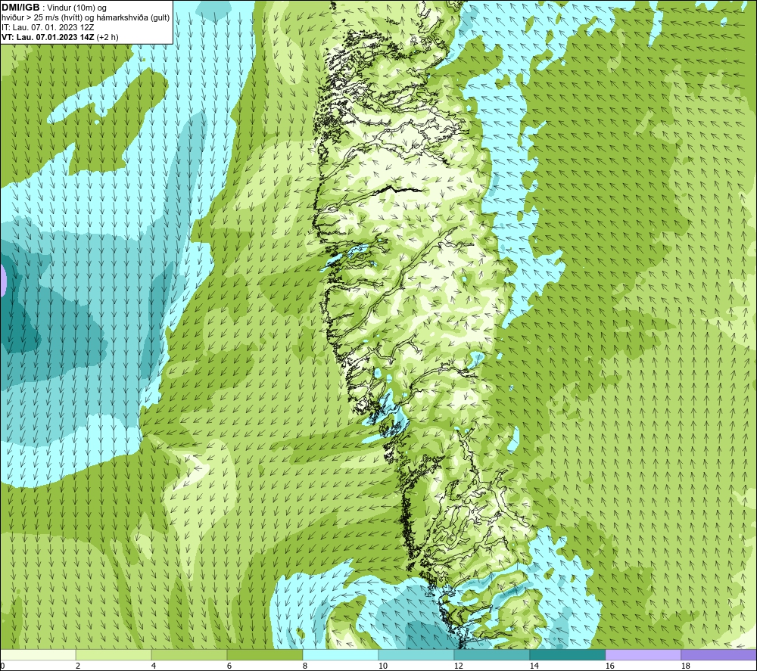757x671 pixels.
Task: Click the scale label '4'
Action: [154, 666]
